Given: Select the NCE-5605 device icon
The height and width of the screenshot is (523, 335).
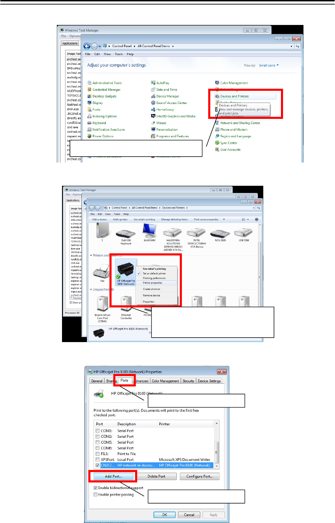Looking at the screenshot, I should click(x=220, y=234).
